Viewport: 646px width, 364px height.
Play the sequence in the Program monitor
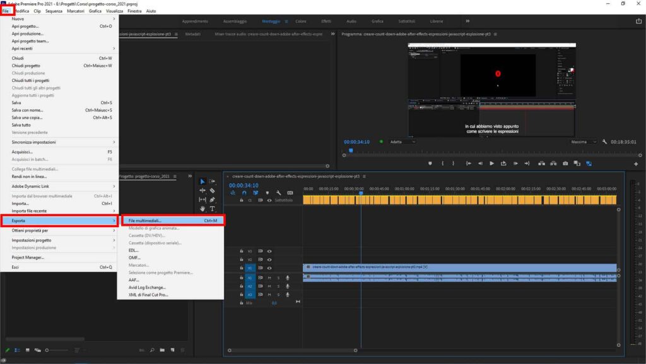[x=491, y=163]
